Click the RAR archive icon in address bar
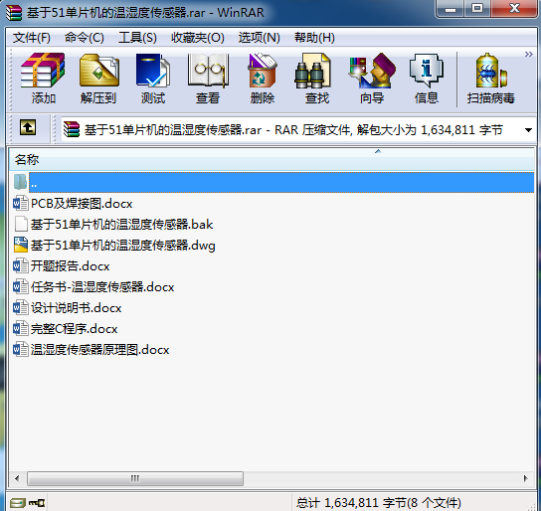The image size is (541, 511). [x=72, y=129]
